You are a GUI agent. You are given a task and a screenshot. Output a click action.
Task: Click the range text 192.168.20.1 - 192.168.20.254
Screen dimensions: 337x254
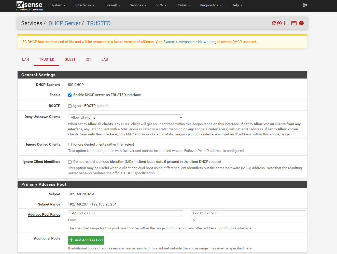[x=92, y=204]
